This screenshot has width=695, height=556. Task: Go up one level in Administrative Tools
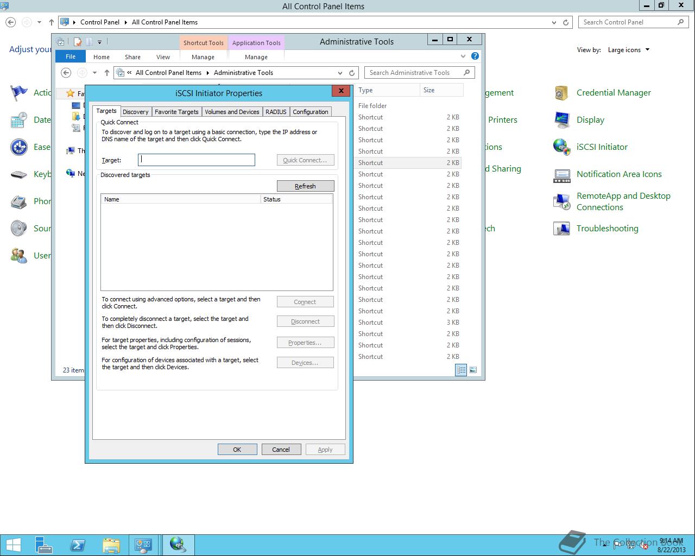[107, 73]
